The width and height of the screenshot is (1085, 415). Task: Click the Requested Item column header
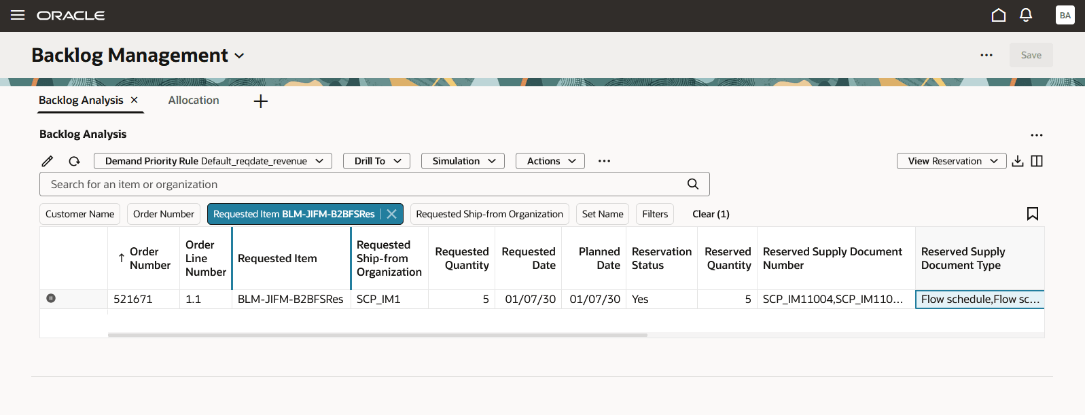pos(291,258)
